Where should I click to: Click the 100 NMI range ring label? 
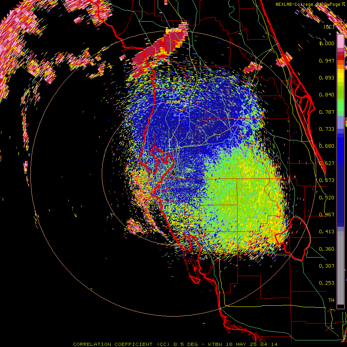(173, 30)
